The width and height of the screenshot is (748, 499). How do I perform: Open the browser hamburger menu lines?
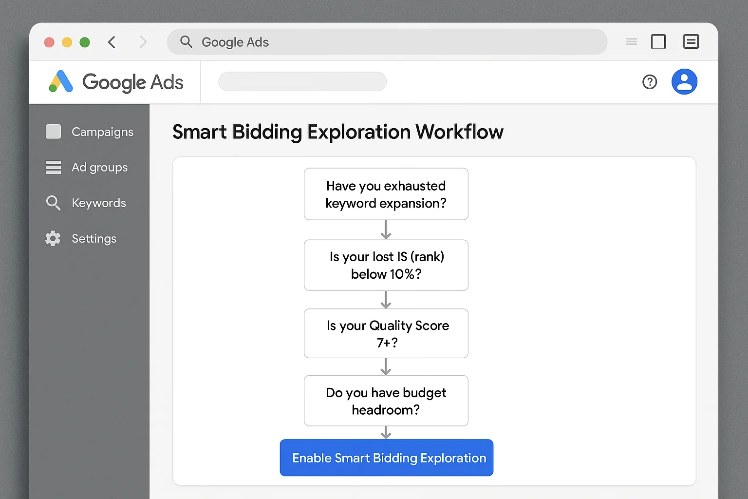pos(631,42)
